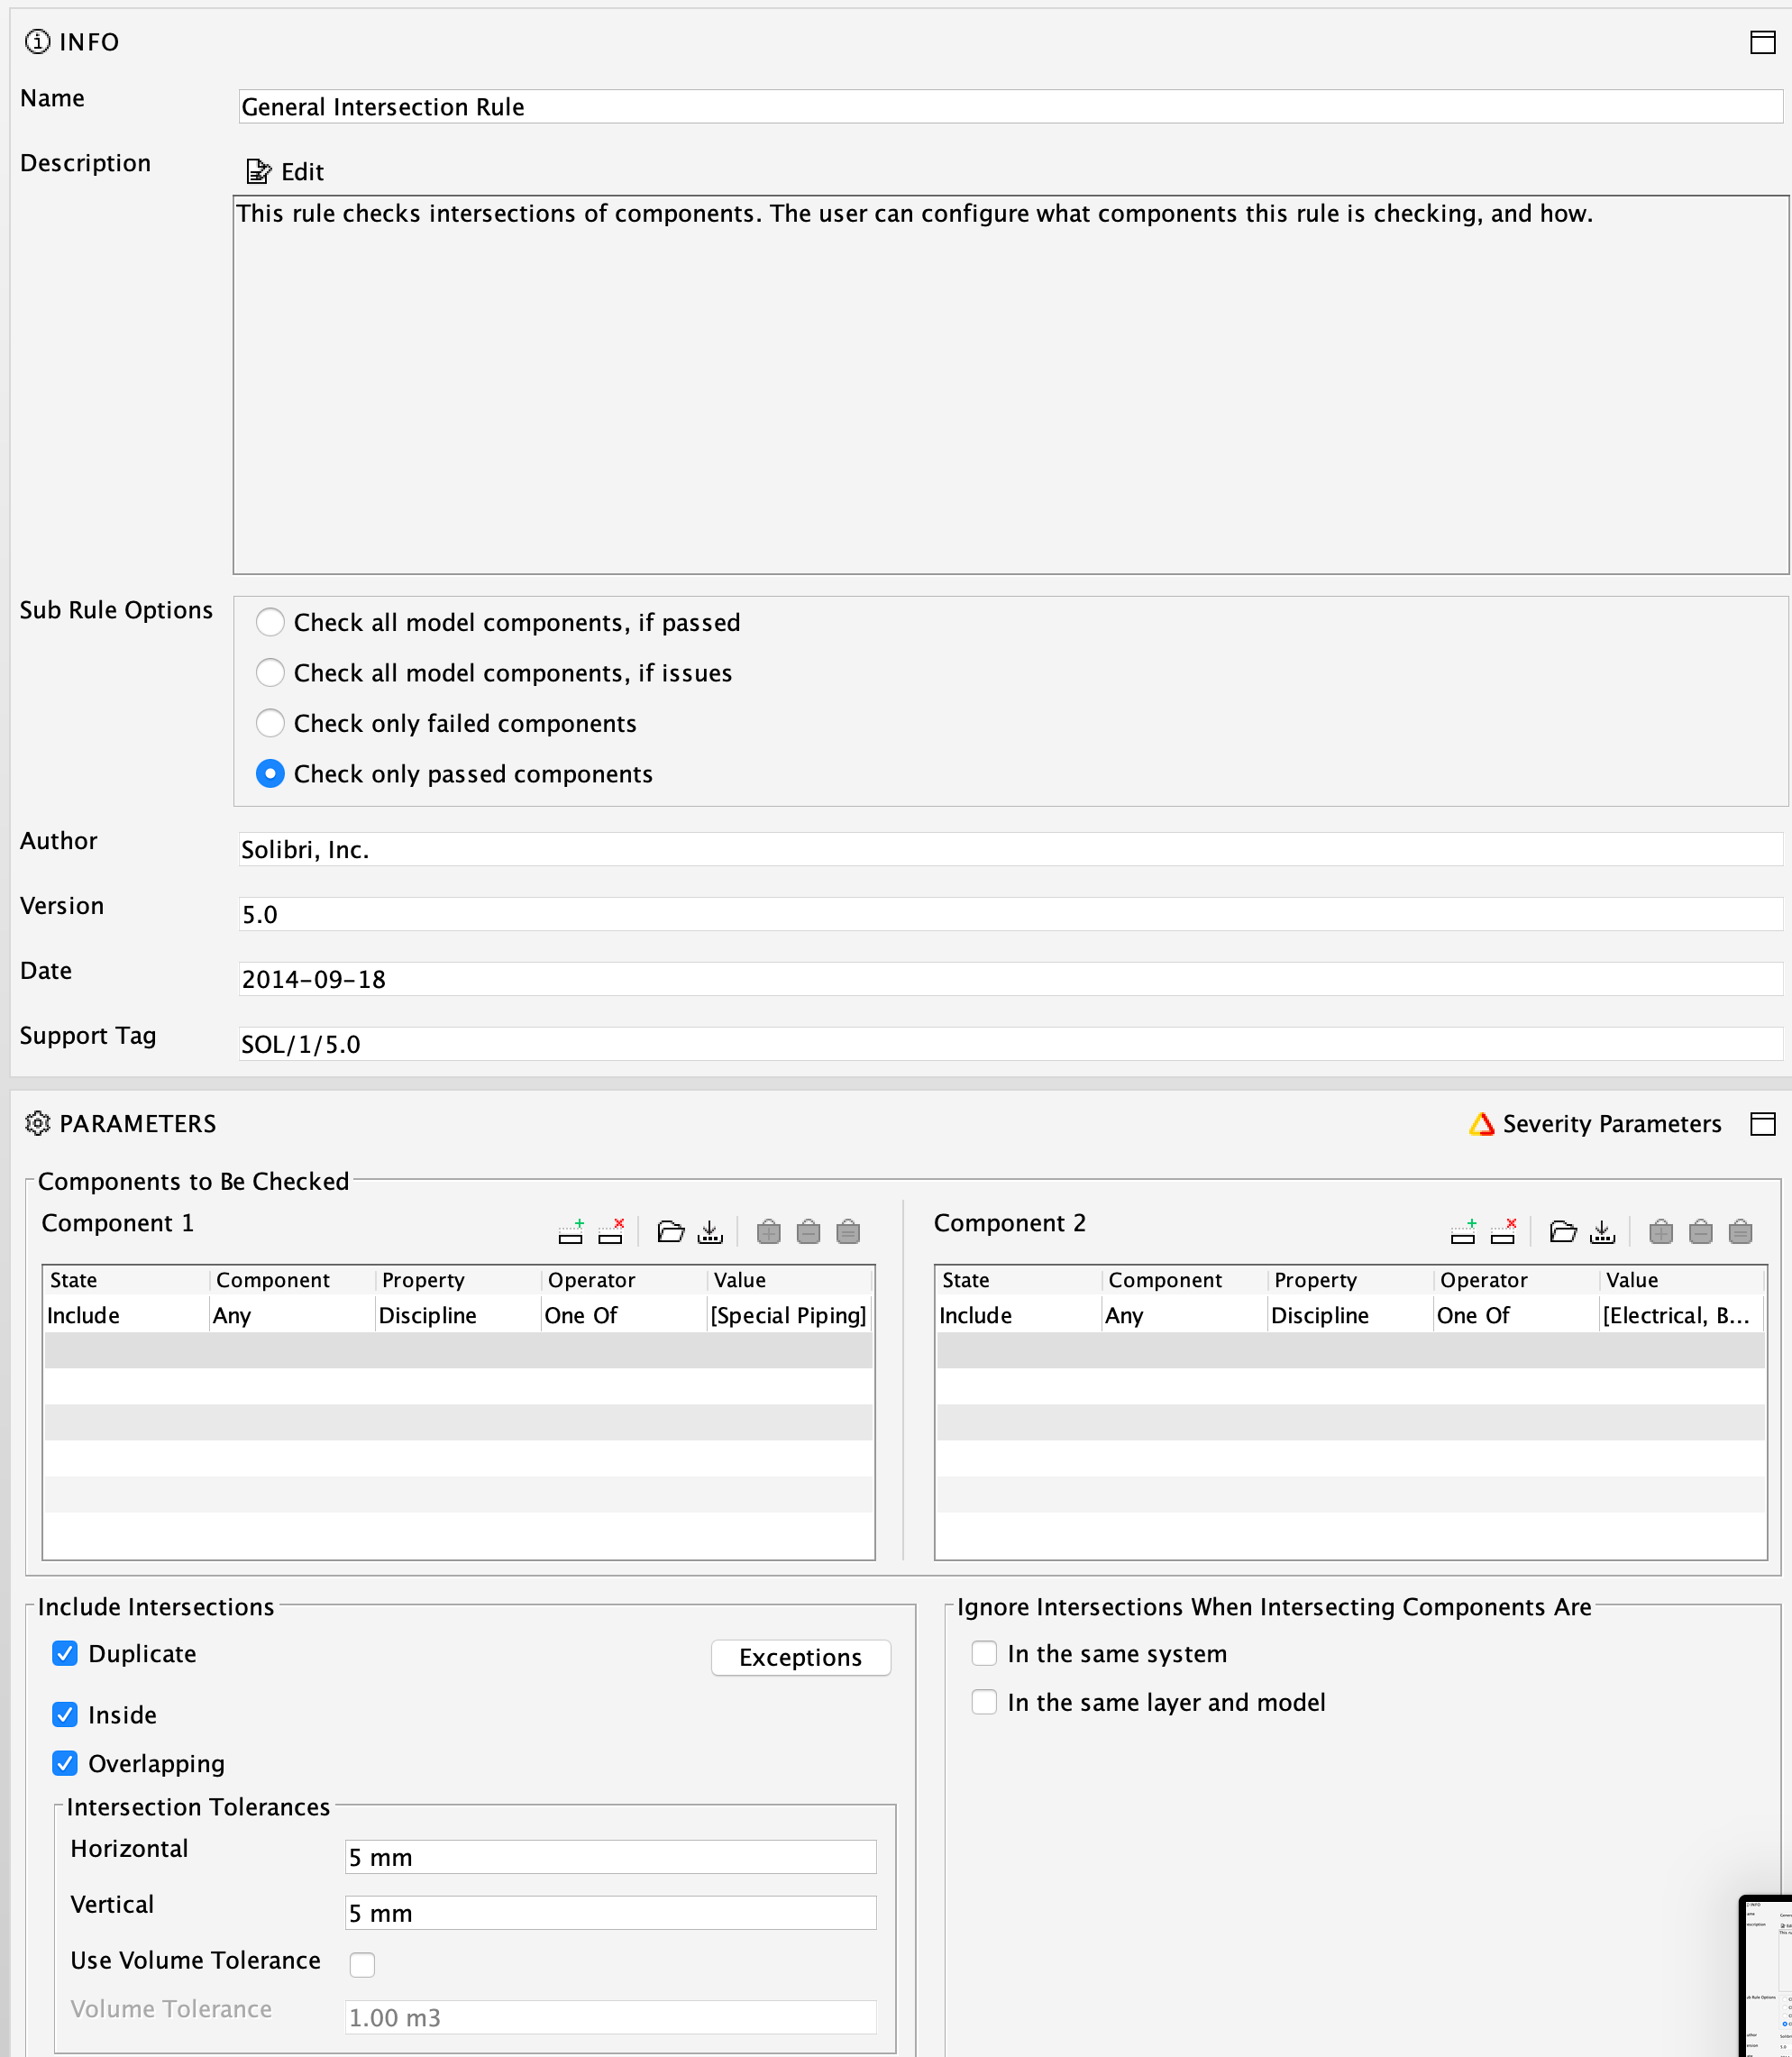Open the Any component cell in Component 2
Image resolution: width=1792 pixels, height=2057 pixels.
coord(1184,1315)
